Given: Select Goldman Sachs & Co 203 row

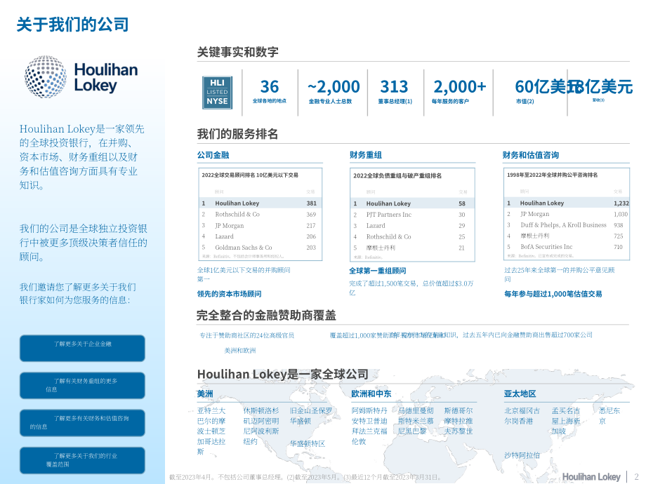Looking at the screenshot, I should 259,248.
